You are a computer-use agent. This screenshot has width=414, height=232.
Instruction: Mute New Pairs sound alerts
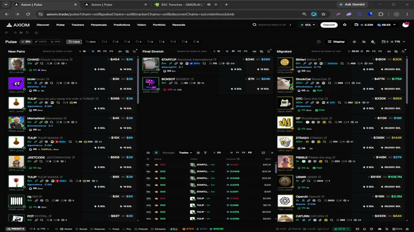tap(120, 51)
